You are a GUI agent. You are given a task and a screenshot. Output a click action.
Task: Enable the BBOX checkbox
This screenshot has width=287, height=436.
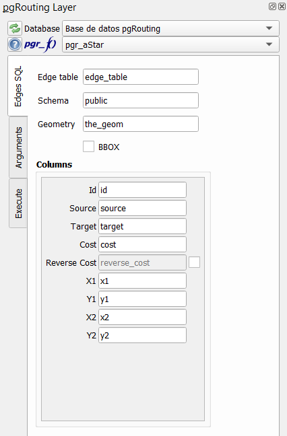[x=88, y=147]
